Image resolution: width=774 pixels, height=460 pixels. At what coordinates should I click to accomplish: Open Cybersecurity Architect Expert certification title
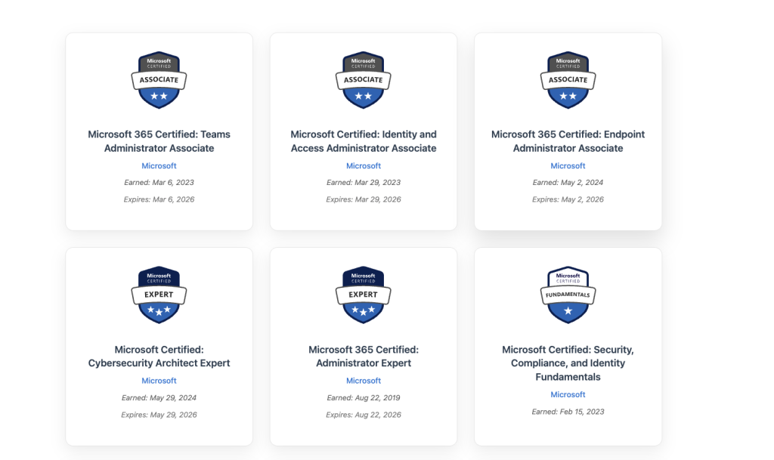point(159,356)
